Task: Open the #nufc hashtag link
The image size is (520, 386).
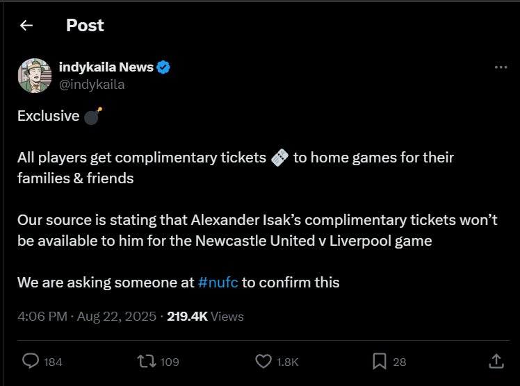Action: [x=218, y=282]
